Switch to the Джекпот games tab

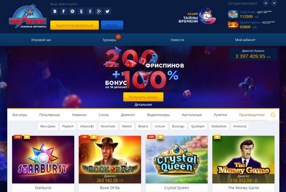(128, 115)
